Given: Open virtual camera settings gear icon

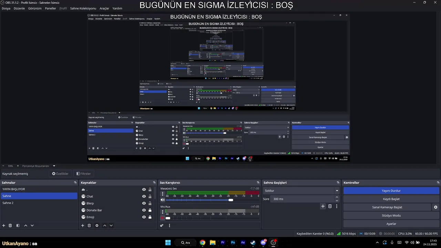Looking at the screenshot, I should coord(435,207).
